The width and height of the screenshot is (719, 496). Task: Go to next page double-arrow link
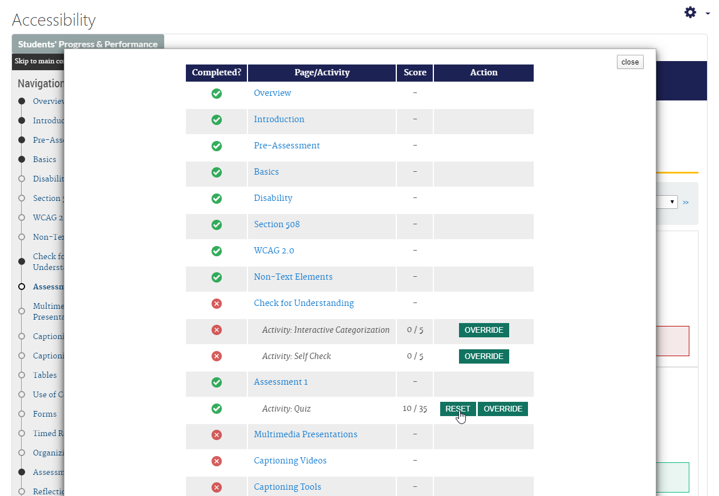685,202
